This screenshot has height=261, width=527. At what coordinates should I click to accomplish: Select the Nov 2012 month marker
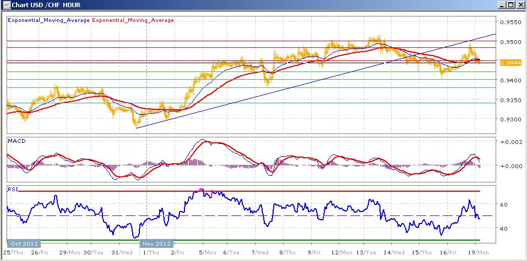156,243
